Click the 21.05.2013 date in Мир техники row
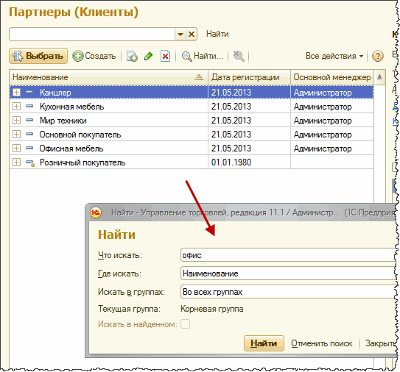The image size is (400, 372). (231, 121)
